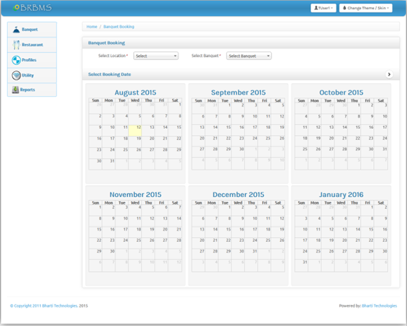Open the Reports menu item
This screenshot has height=326, width=407.
click(x=28, y=90)
